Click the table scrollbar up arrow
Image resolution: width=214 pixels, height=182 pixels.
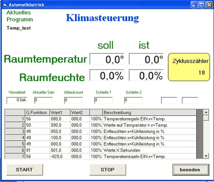point(206,112)
